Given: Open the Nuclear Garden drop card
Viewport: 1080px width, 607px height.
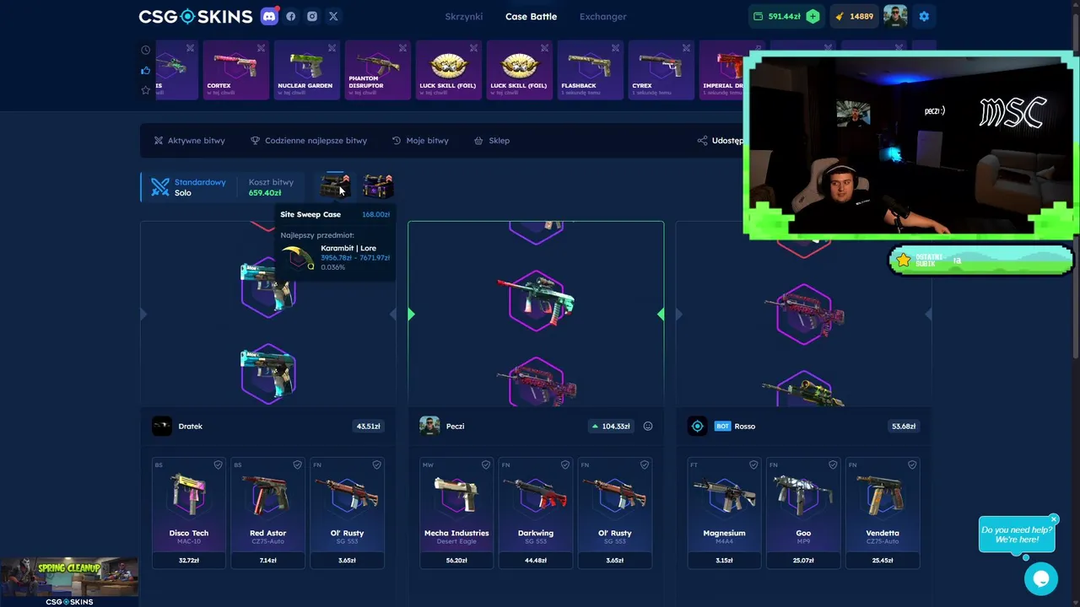Looking at the screenshot, I should pyautogui.click(x=306, y=70).
